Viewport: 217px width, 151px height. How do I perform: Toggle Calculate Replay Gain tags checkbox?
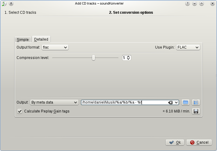[x=20, y=111]
